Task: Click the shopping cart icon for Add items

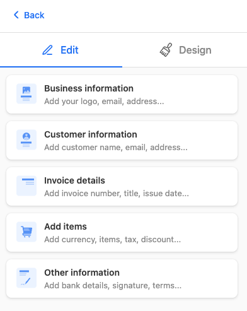Action: [26, 232]
